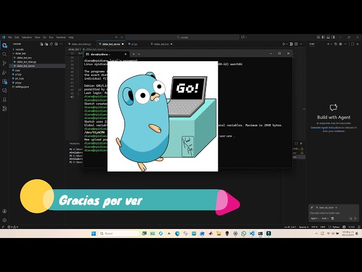Open the Extensions view
362x272 pixels.
point(5,82)
